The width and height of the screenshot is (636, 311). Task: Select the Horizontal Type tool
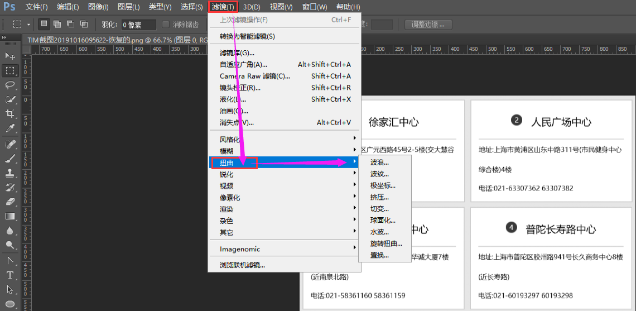coord(10,275)
